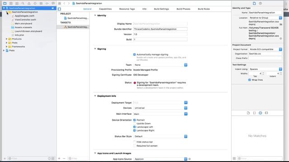Show recent files filter in navigator
289x162 pixels.
click(x=49, y=158)
